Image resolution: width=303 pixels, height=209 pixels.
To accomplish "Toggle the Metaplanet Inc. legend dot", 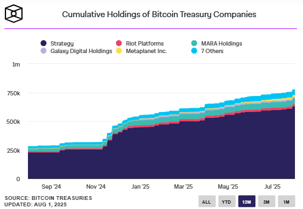I will click(119, 51).
